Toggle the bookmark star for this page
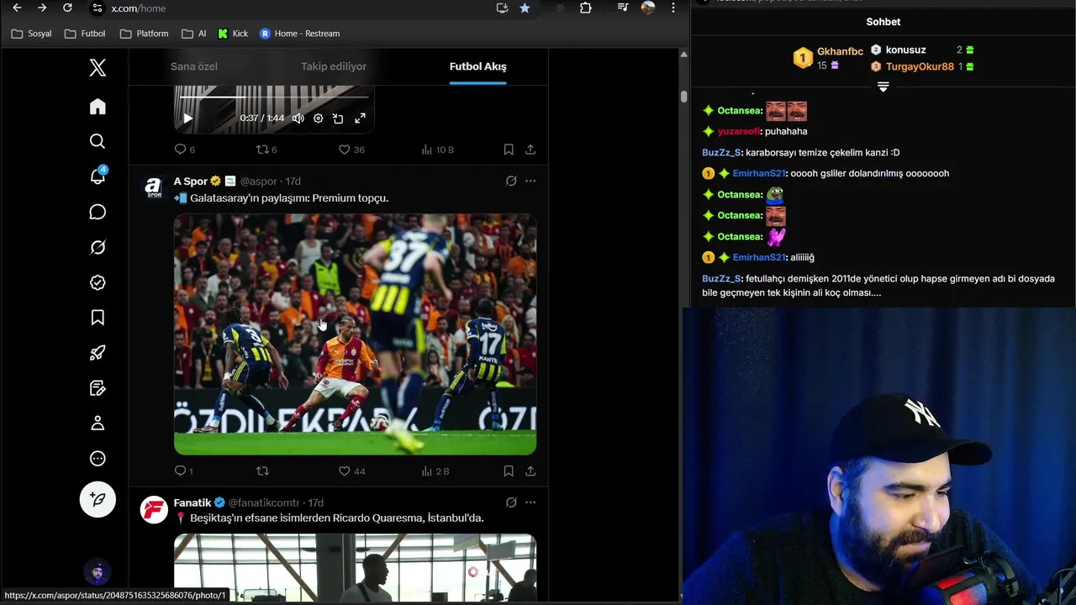 click(x=525, y=8)
